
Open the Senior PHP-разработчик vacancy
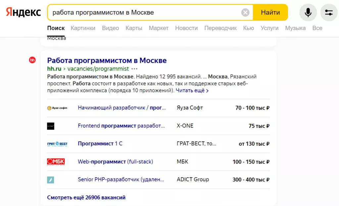click(121, 180)
